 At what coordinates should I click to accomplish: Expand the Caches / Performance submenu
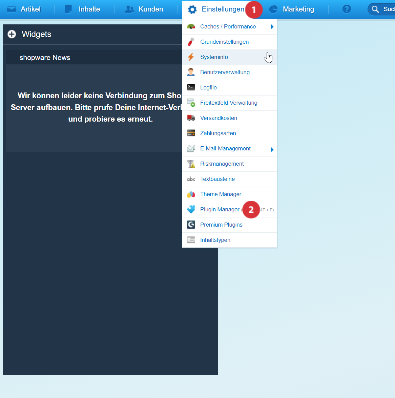tap(272, 26)
